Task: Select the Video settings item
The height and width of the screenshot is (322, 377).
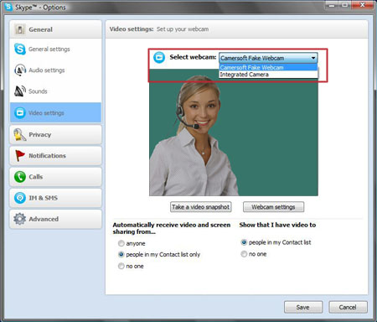Action: click(x=55, y=112)
